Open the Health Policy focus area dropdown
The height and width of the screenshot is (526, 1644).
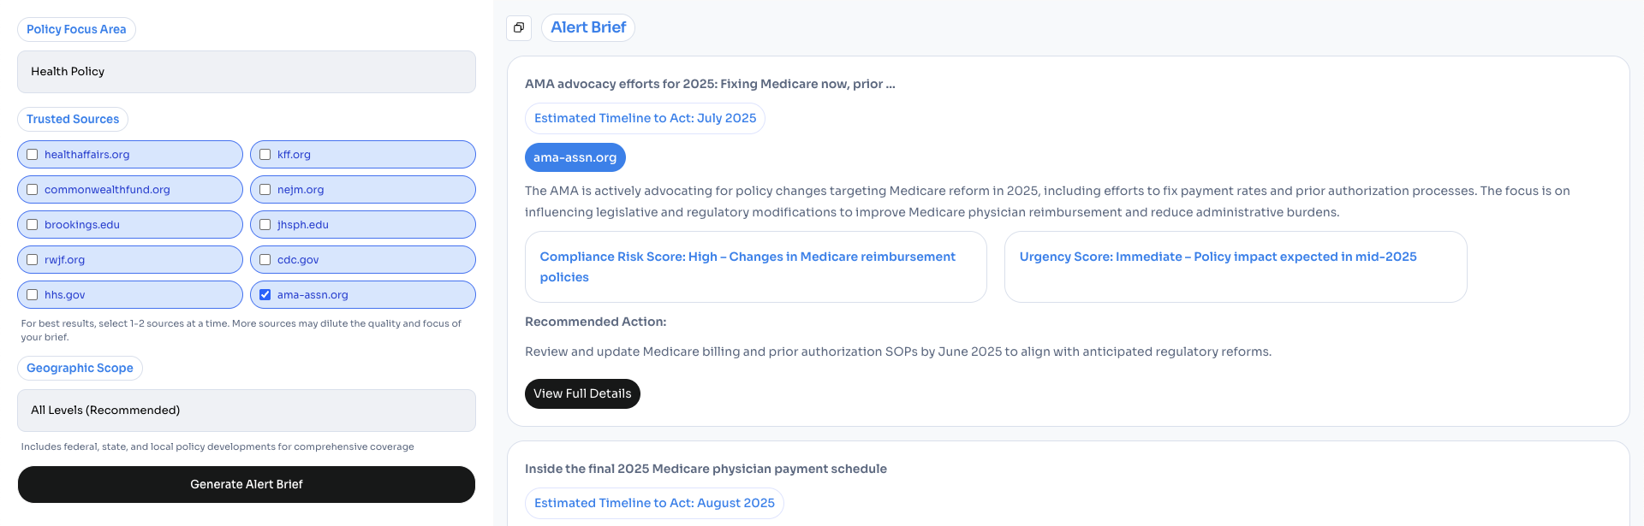pos(247,72)
